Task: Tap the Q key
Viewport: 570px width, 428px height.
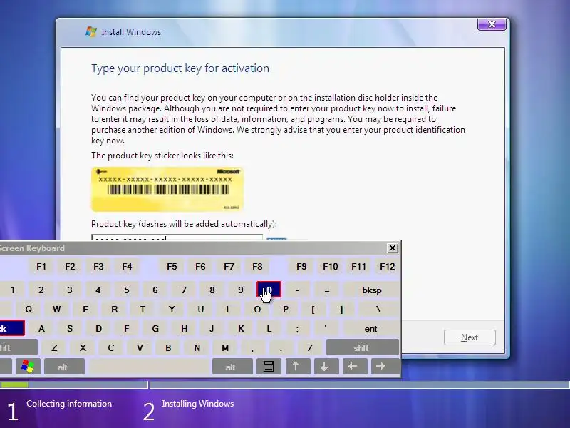Action: [28, 310]
